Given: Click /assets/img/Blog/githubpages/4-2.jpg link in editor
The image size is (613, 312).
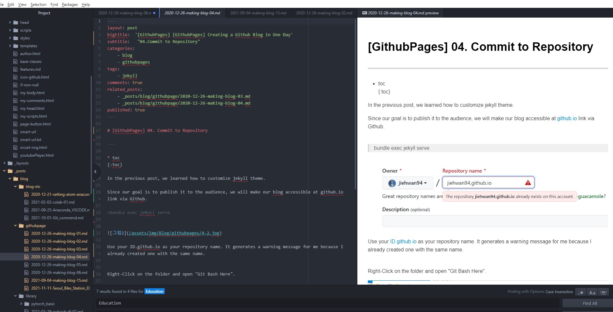Looking at the screenshot, I should [174, 233].
